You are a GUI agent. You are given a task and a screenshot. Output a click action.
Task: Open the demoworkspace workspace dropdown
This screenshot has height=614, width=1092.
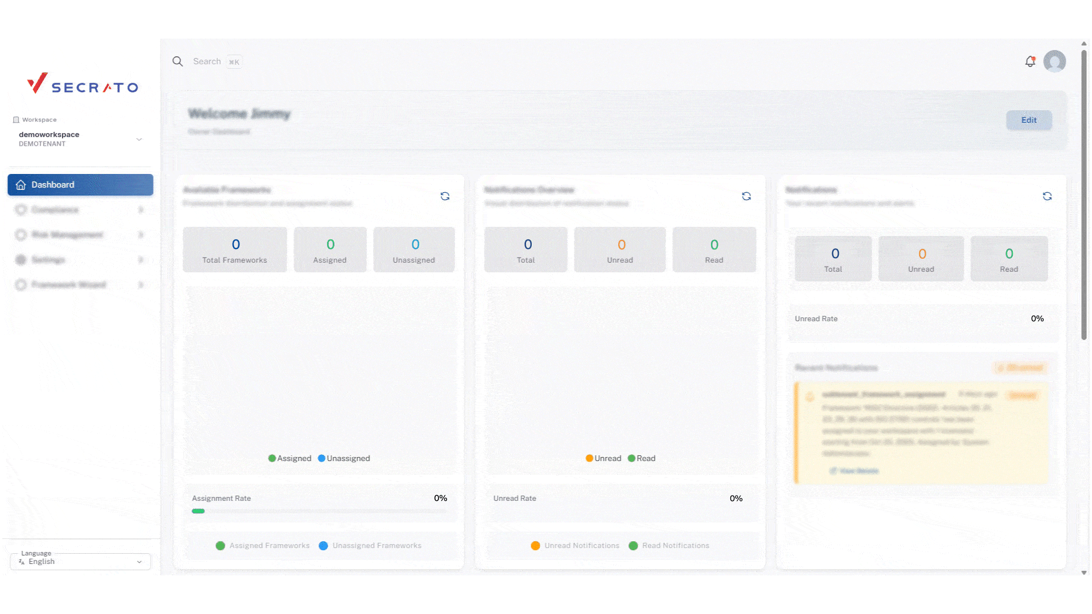pyautogui.click(x=80, y=139)
